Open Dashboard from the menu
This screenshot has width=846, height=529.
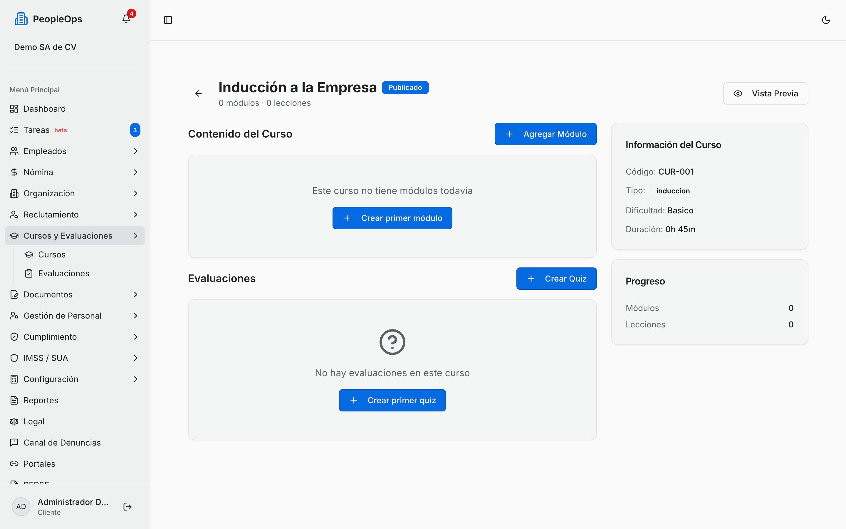click(75, 109)
